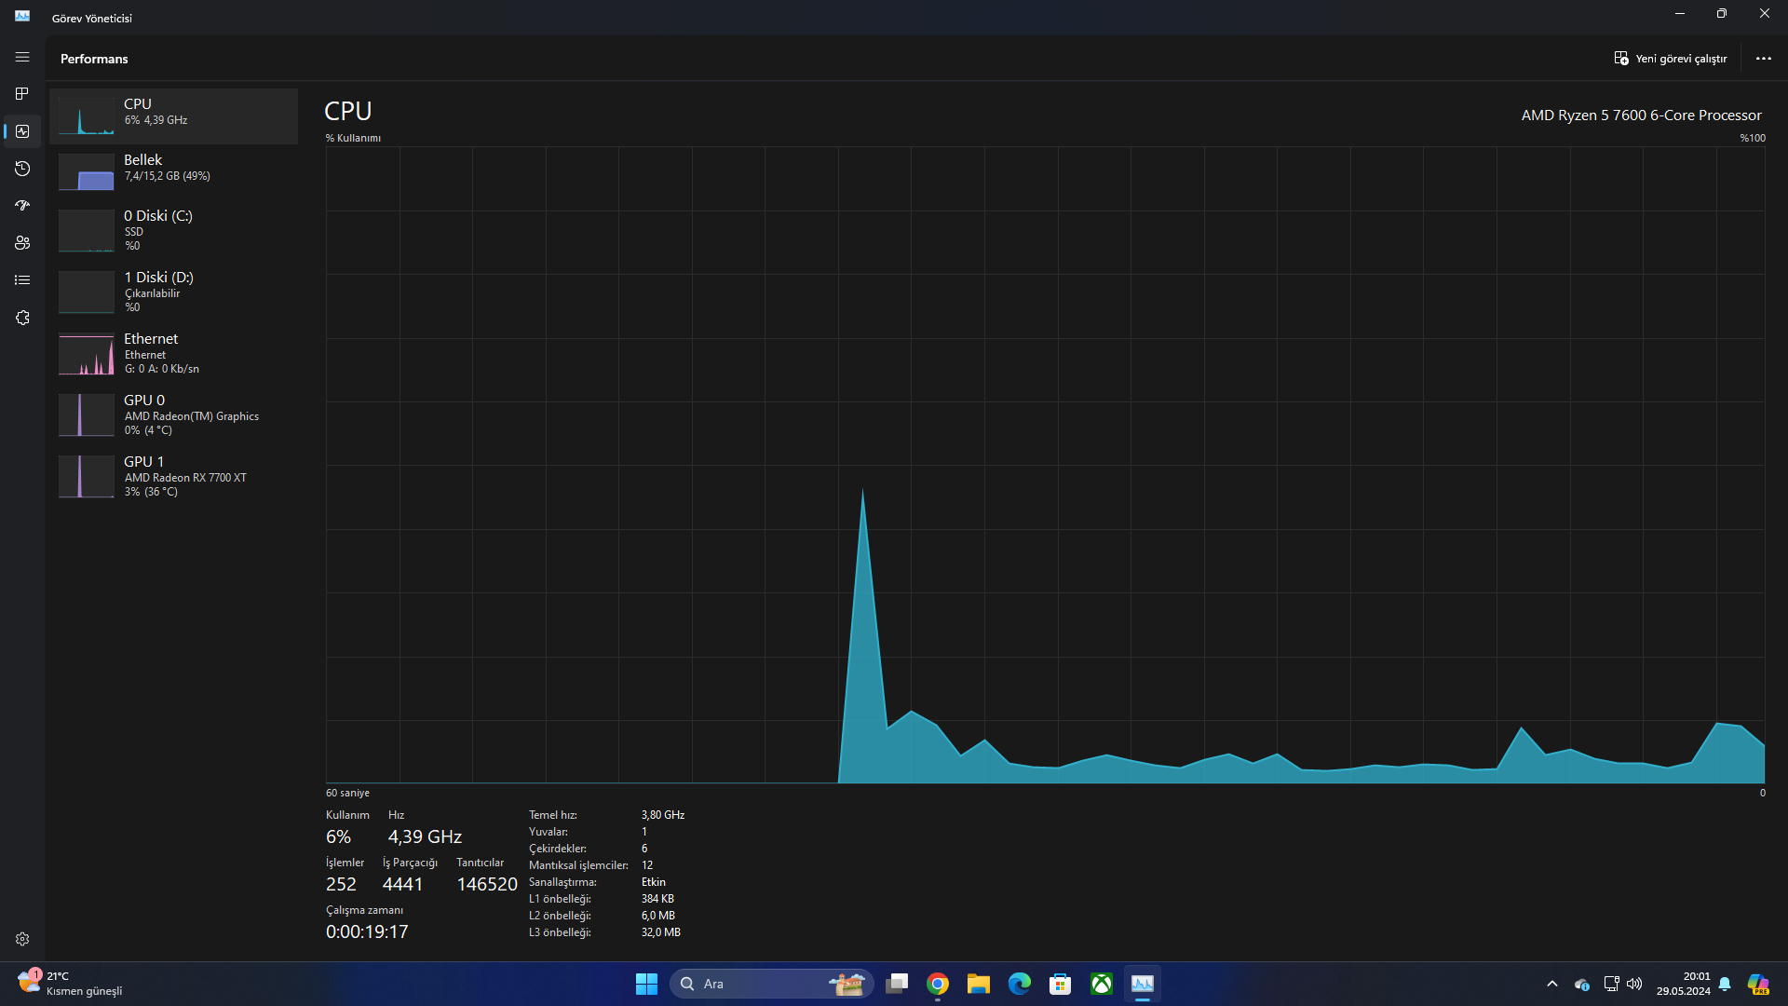Open clock and date 20:01
The height and width of the screenshot is (1006, 1788).
[x=1683, y=984]
